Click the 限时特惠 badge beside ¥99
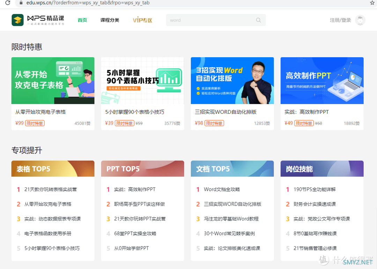Image resolution: width=377 pixels, height=269 pixels. (x=35, y=123)
